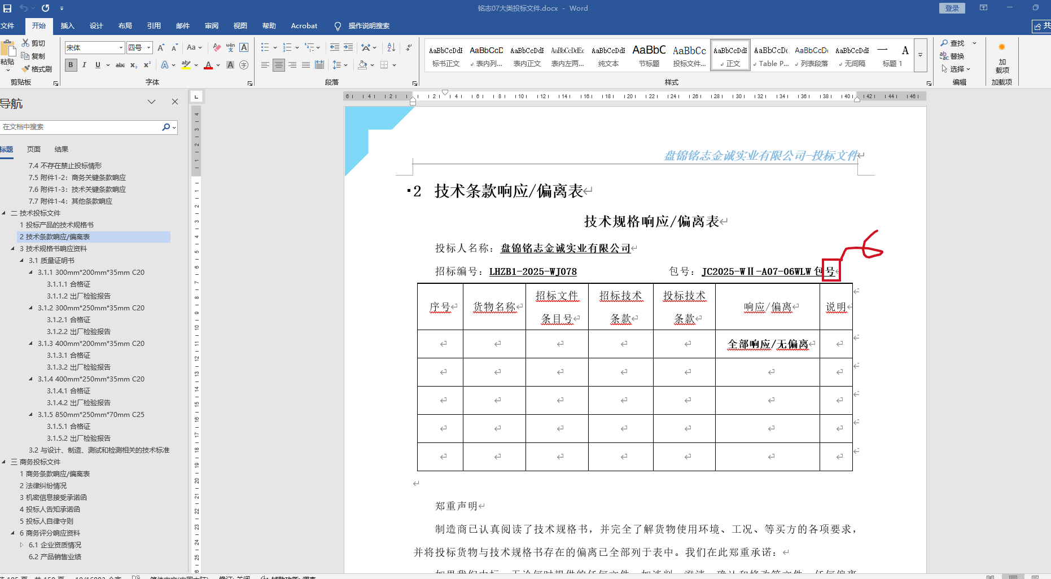Viewport: 1051px width, 579px height.
Task: Toggle bold formatting
Action: 71,65
